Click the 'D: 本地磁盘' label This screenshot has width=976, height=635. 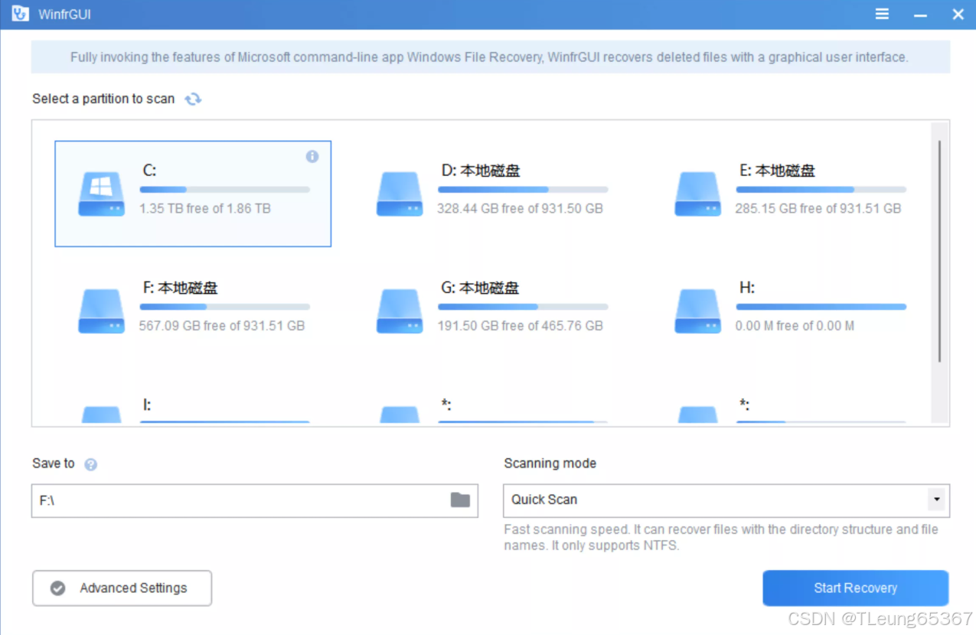(481, 171)
